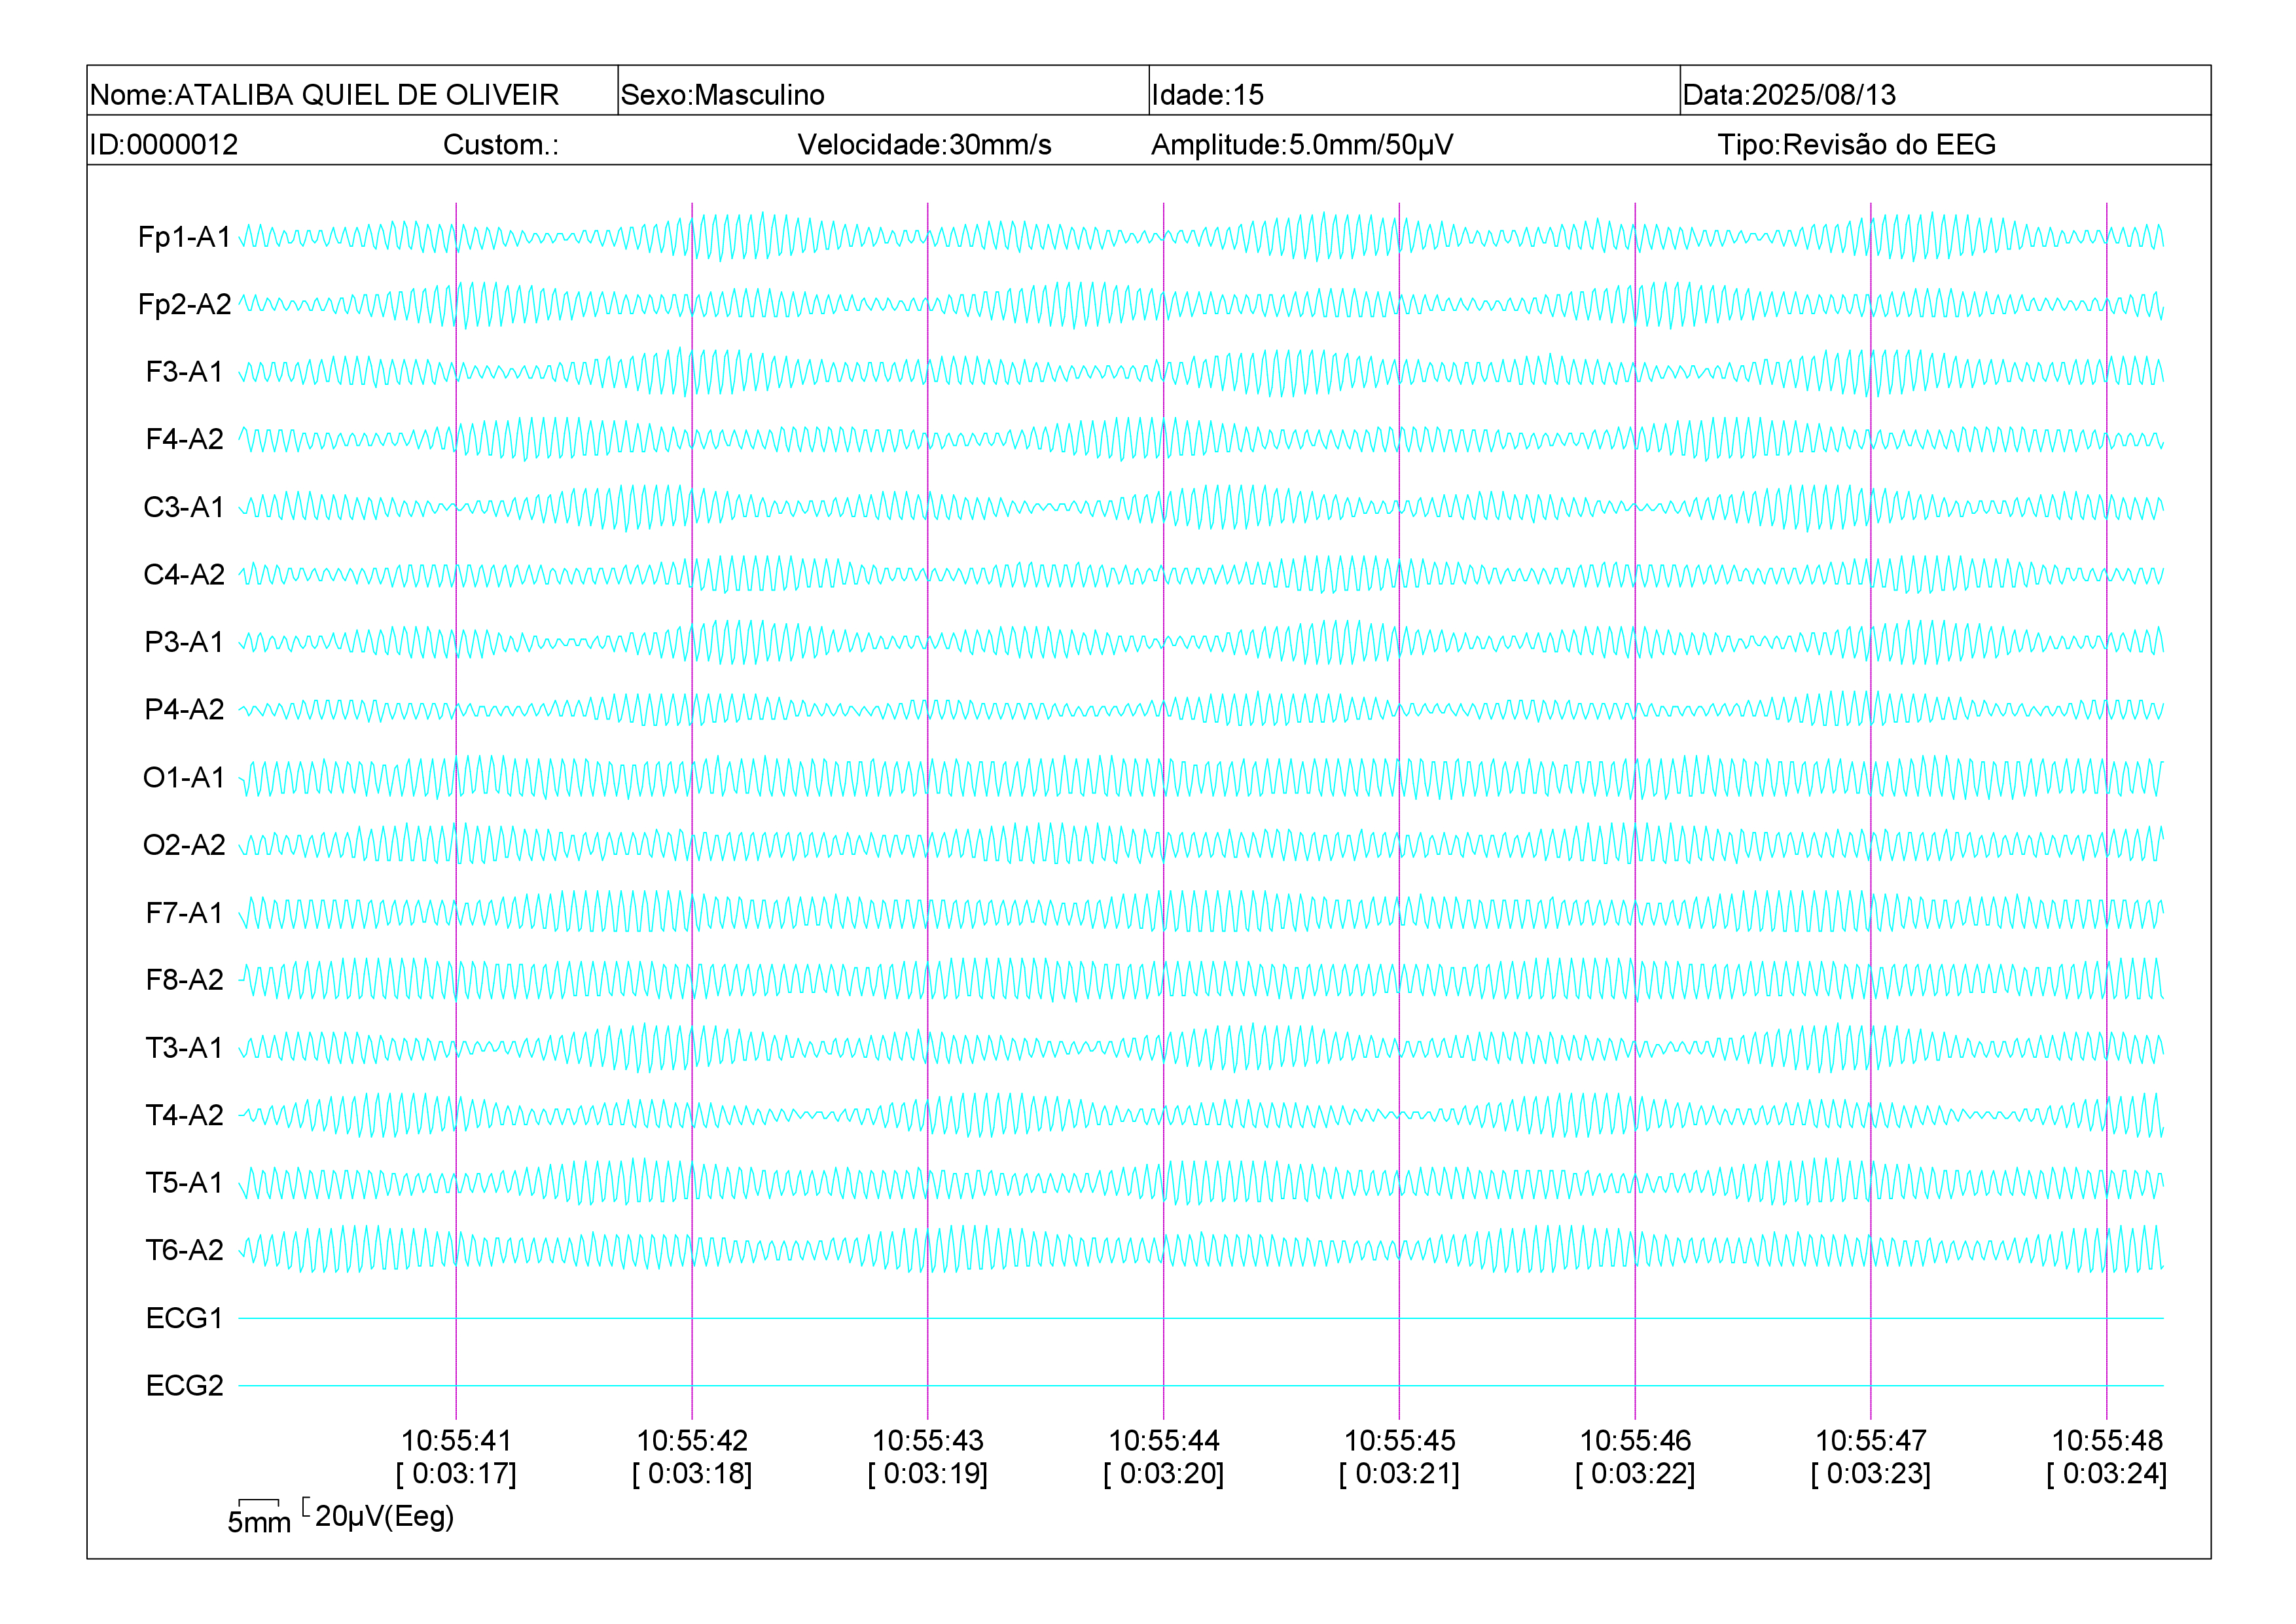2296x1624 pixels.
Task: Click the elapsed time '[ 0:03:17]'
Action: pos(456,1474)
